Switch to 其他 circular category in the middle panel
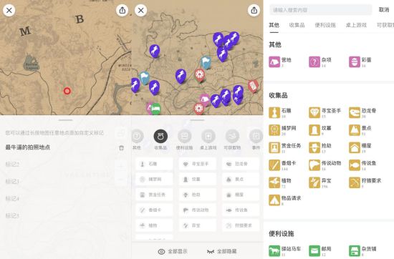This screenshot has height=259, width=394. tap(137, 140)
